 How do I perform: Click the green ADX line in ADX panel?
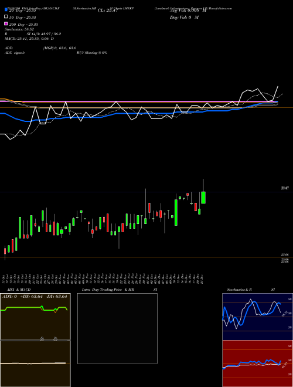tap(34, 308)
